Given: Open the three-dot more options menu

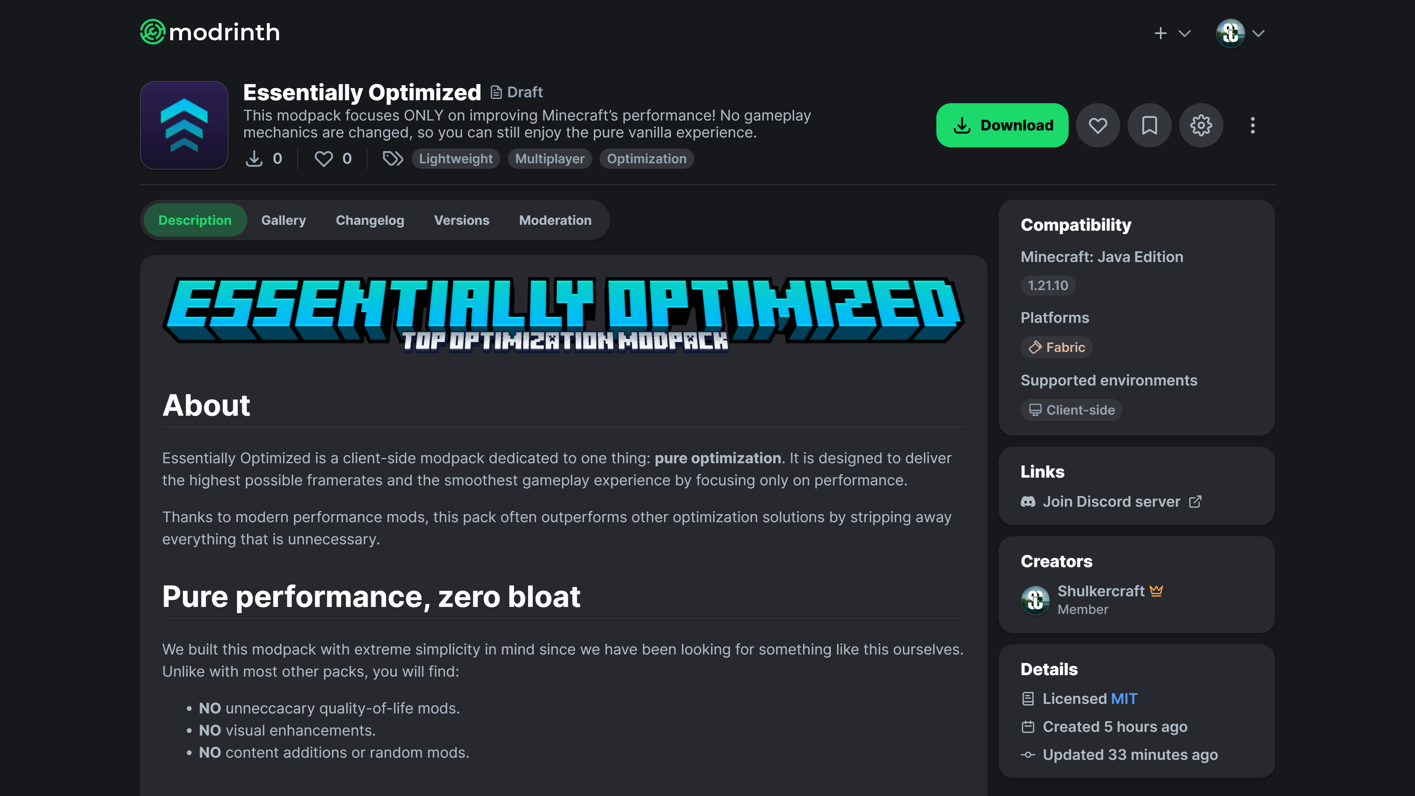Looking at the screenshot, I should (1252, 125).
